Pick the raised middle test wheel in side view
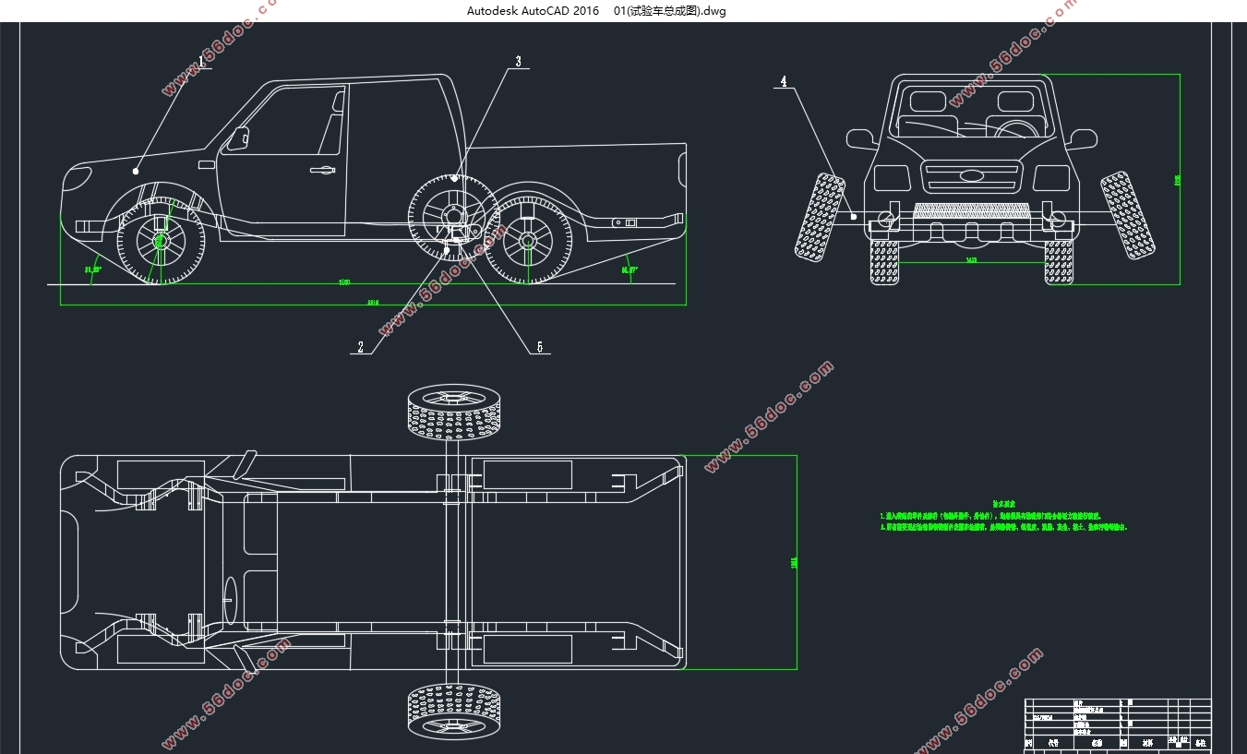1247x754 pixels. pos(454,220)
